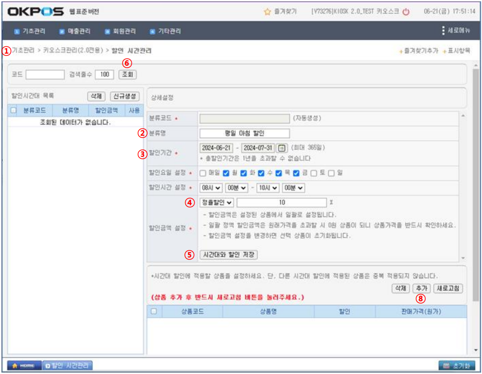Open the 회원관리 menu
This screenshot has width=482, height=374.
[120, 31]
